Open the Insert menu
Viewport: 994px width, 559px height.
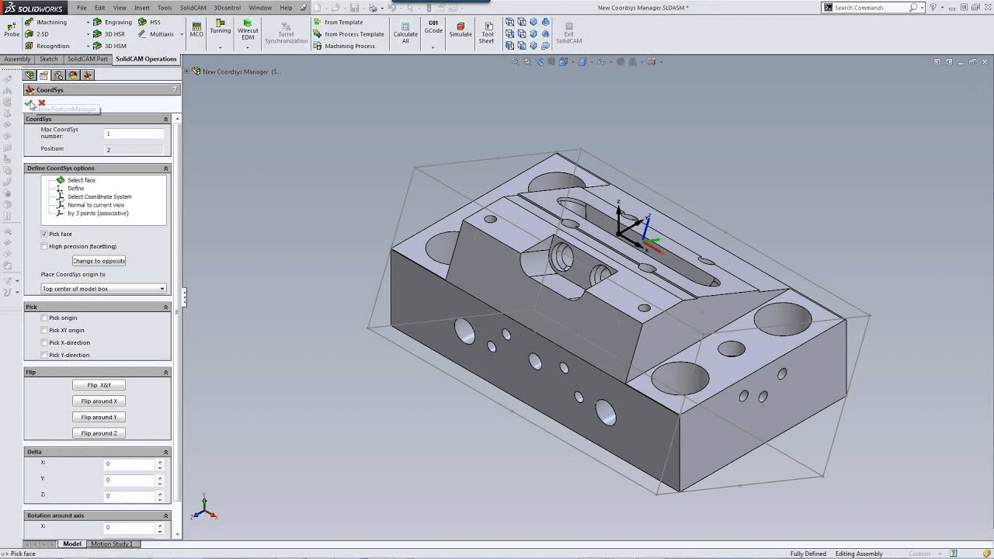pyautogui.click(x=142, y=8)
